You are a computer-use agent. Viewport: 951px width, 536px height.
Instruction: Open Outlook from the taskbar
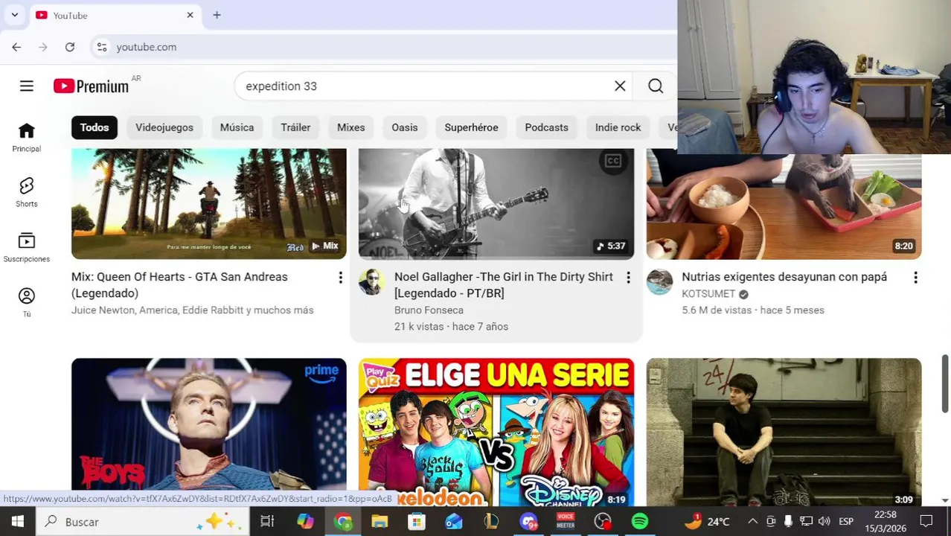point(454,521)
